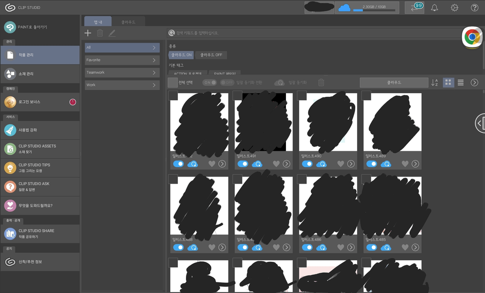The width and height of the screenshot is (485, 293).
Task: Click PAINT로 돌아가기 button
Action: (x=40, y=27)
